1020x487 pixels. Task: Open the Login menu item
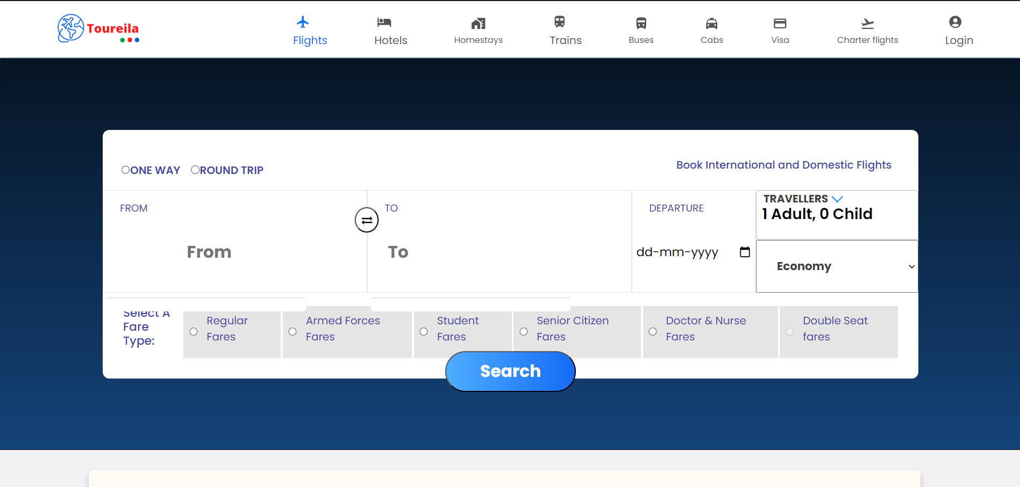click(x=959, y=31)
